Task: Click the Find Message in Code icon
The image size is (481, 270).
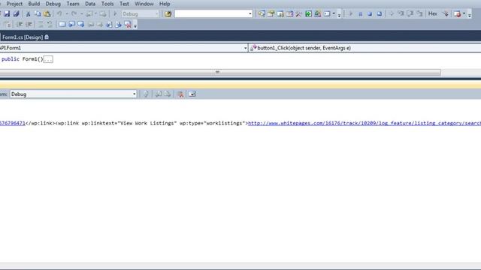Action: [147, 94]
